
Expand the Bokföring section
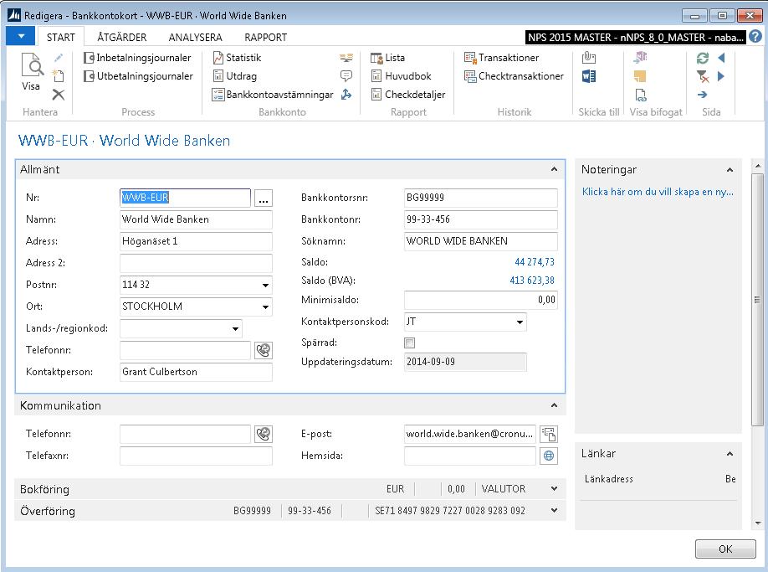pos(554,489)
